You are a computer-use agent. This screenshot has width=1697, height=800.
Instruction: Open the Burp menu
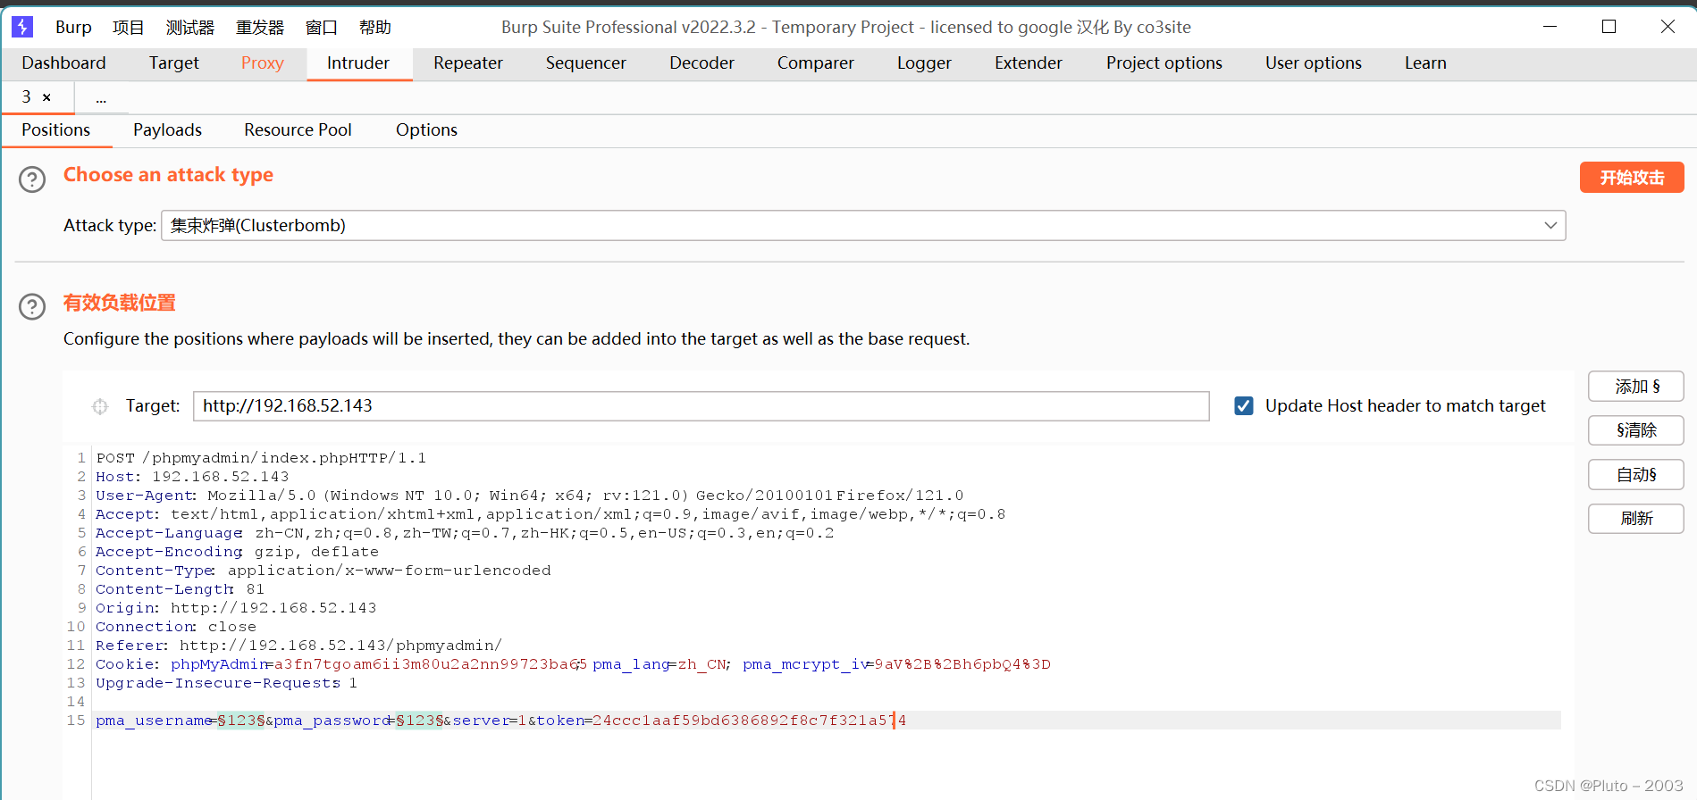73,27
